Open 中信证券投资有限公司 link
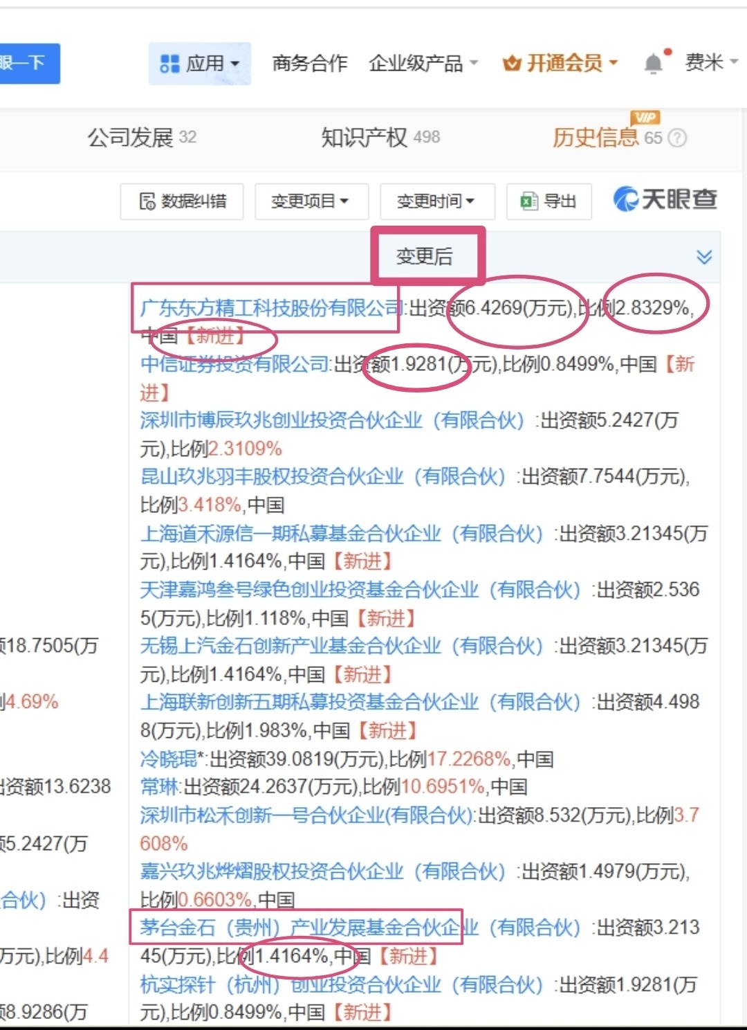 click(234, 364)
